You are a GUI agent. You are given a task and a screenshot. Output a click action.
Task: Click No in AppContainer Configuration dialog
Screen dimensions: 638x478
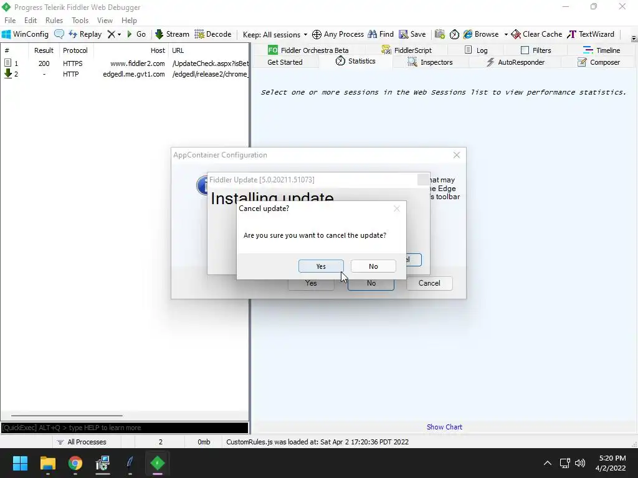tap(371, 283)
